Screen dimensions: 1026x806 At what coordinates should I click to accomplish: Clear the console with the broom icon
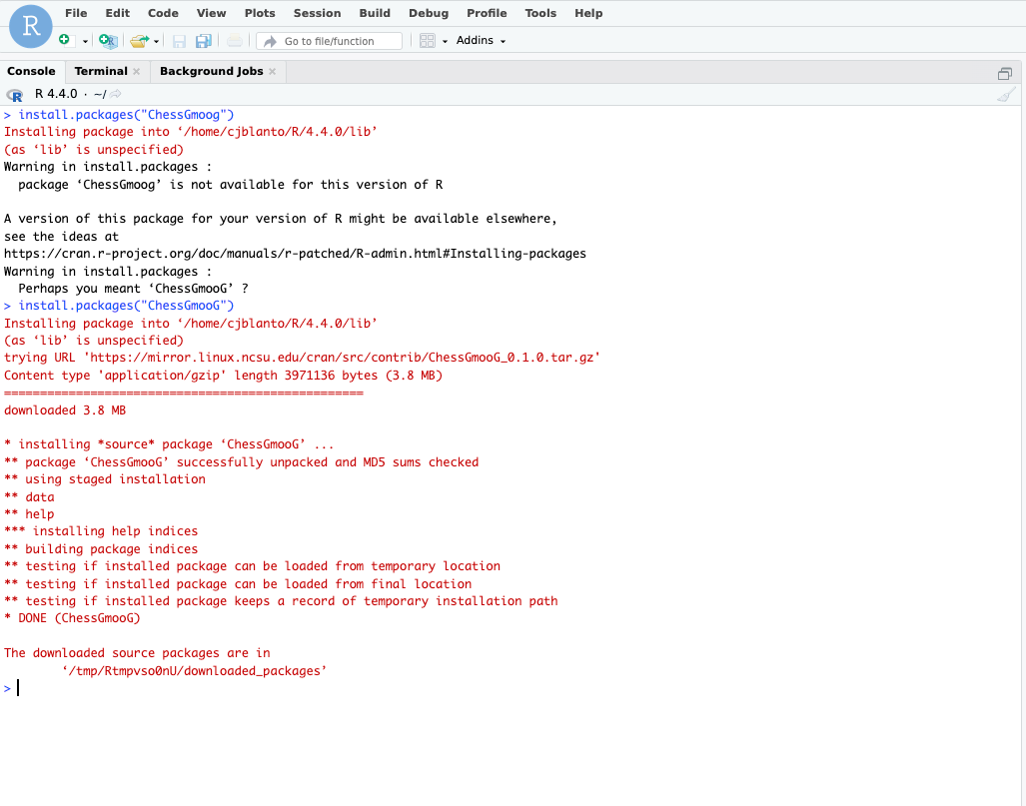(x=1006, y=95)
